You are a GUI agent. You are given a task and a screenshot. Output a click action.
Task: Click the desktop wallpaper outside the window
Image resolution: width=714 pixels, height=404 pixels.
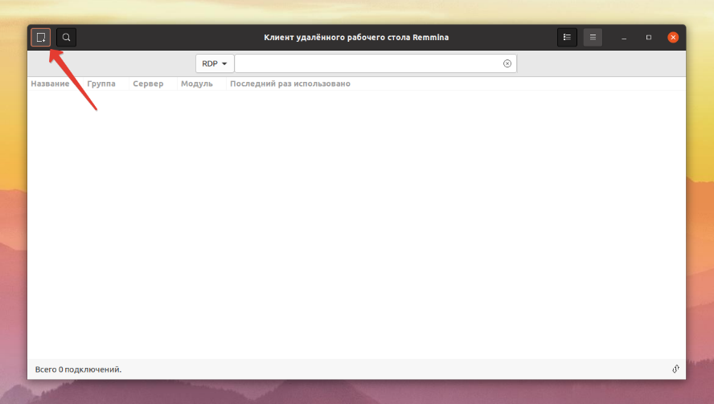[x=700, y=205]
